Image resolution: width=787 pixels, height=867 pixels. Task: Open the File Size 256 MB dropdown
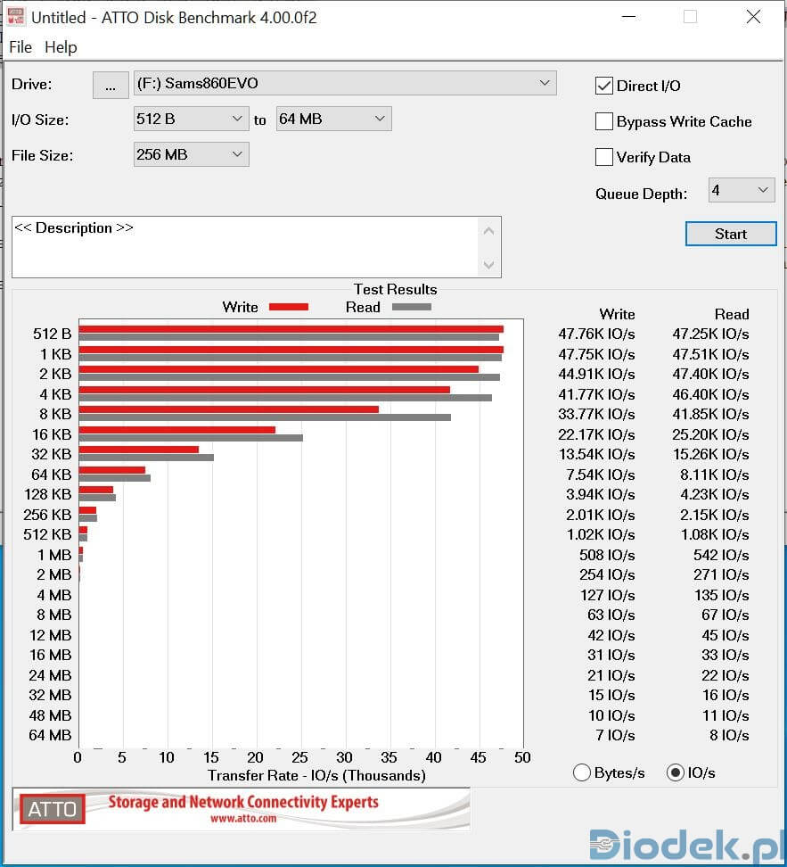pyautogui.click(x=191, y=154)
